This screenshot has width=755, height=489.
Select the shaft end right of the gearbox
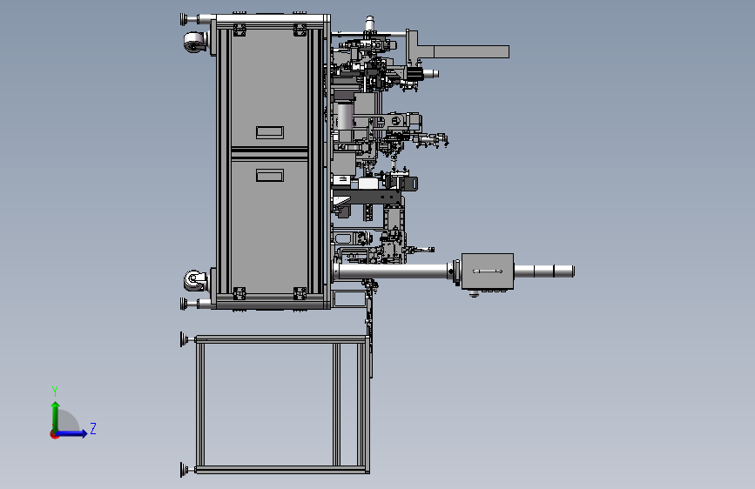click(x=544, y=271)
